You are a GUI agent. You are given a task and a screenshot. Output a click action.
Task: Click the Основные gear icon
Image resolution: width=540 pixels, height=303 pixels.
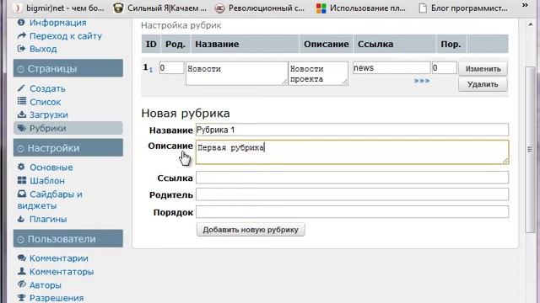[21, 167]
